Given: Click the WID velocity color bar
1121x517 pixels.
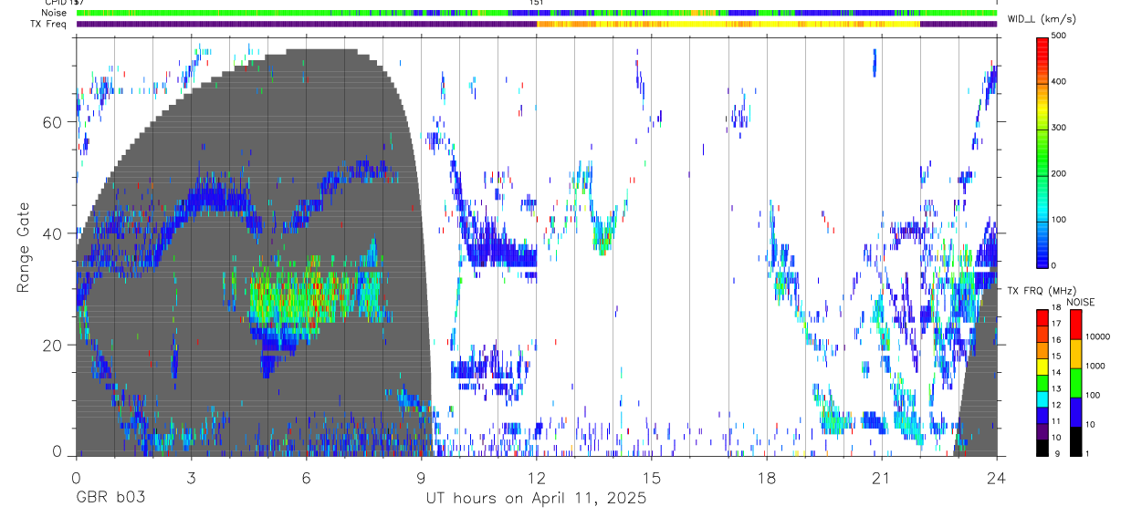Looking at the screenshot, I should pyautogui.click(x=1042, y=150).
